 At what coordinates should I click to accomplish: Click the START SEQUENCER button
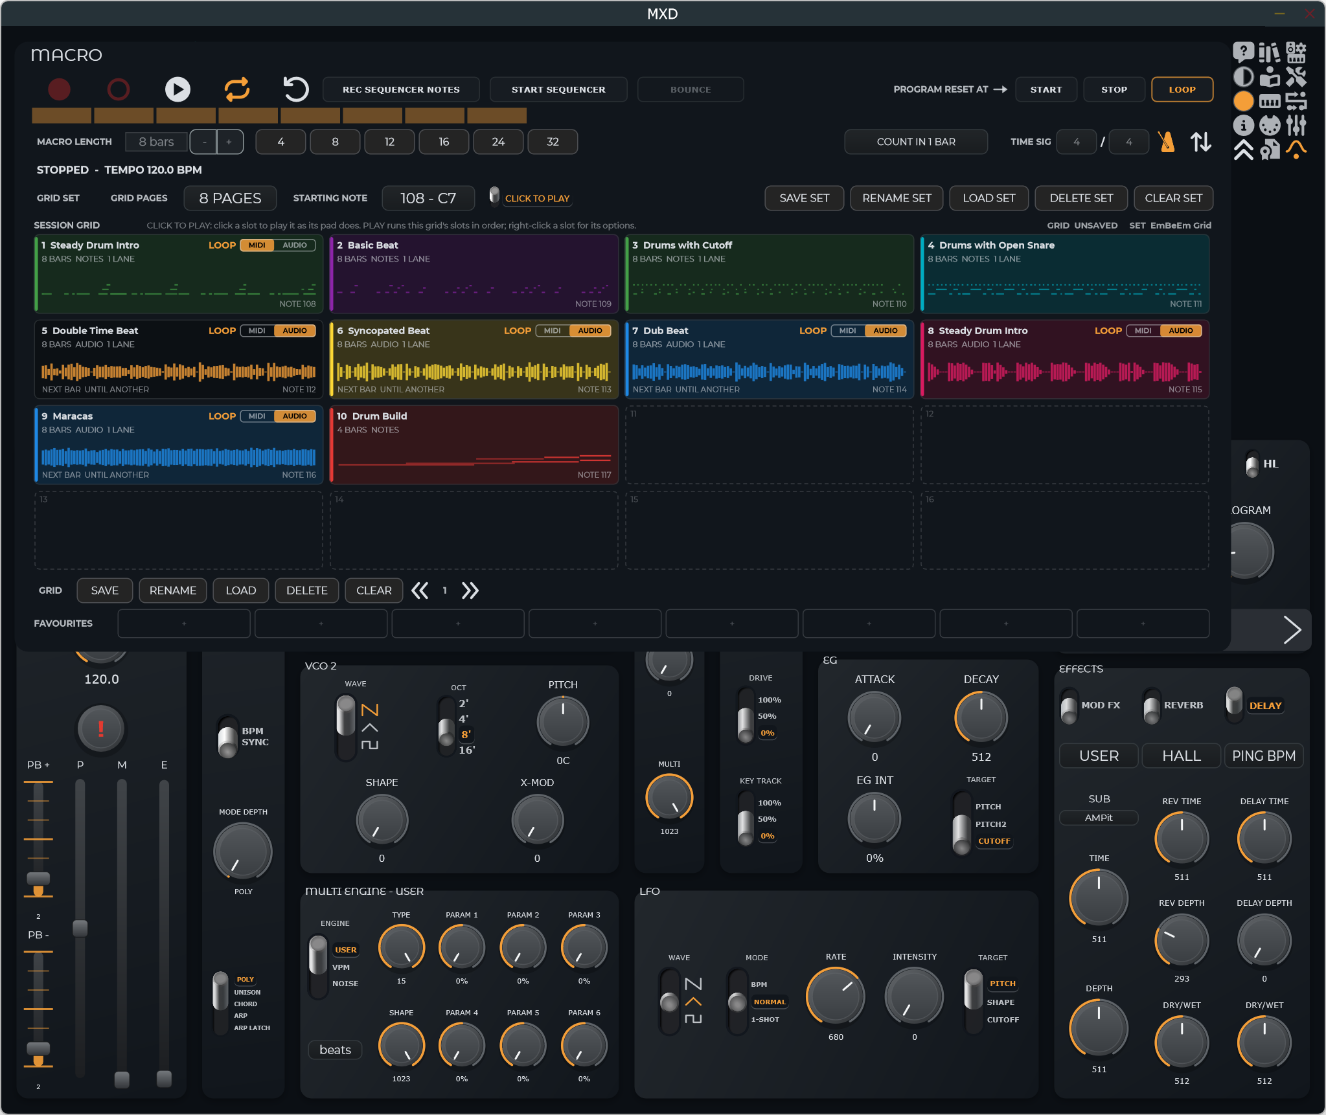click(558, 89)
